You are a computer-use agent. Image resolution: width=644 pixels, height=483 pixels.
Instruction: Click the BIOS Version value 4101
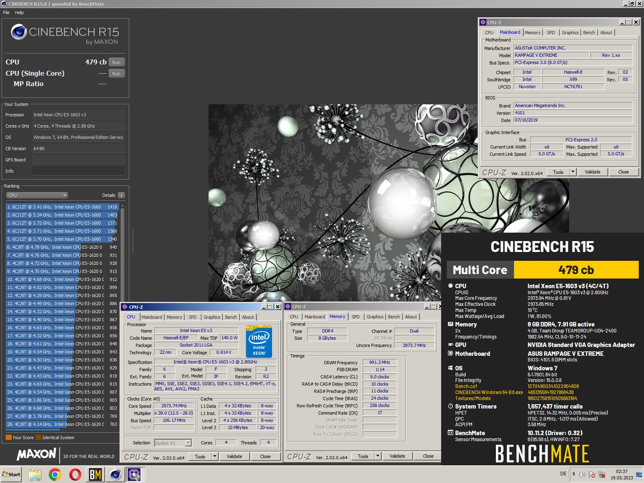click(573, 113)
